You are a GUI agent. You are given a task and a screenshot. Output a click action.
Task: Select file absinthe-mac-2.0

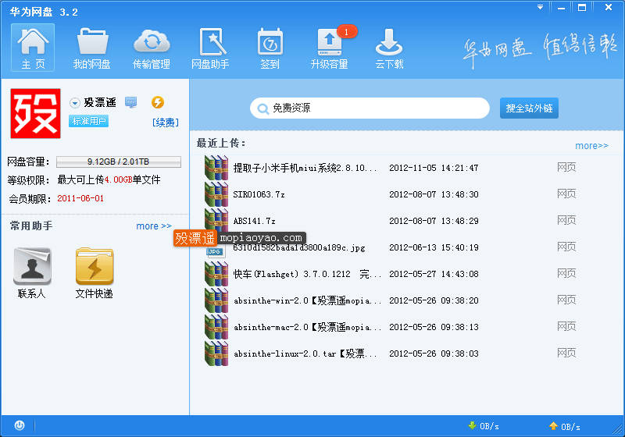click(x=307, y=327)
